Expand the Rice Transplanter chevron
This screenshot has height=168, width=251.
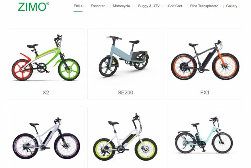tap(221, 7)
